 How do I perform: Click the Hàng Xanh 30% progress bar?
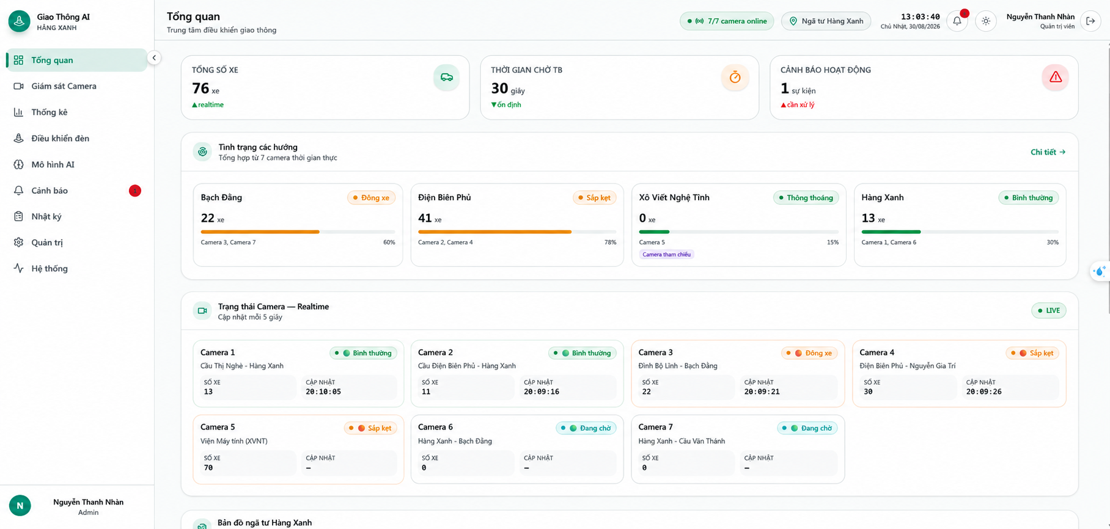pyautogui.click(x=960, y=232)
